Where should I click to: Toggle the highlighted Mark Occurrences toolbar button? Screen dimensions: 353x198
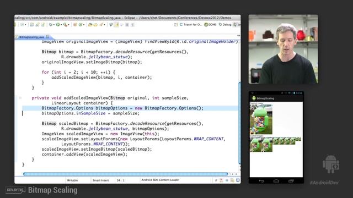point(116,25)
